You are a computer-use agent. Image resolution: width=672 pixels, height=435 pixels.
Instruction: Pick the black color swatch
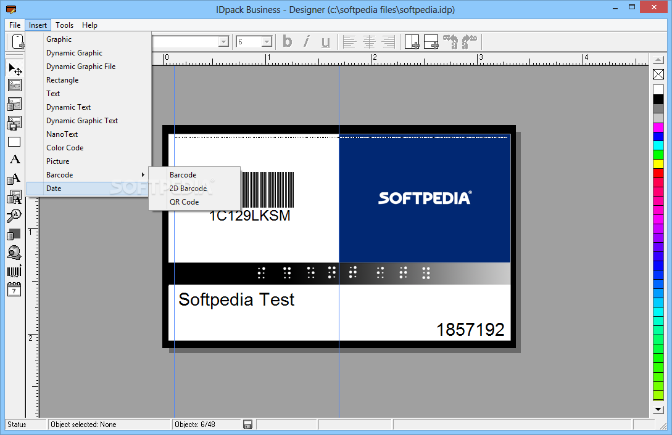(x=658, y=99)
